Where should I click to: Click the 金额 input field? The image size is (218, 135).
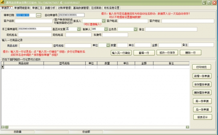[170, 45]
